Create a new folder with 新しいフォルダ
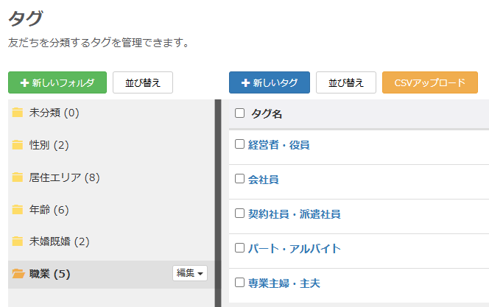The image size is (489, 307). coord(57,83)
